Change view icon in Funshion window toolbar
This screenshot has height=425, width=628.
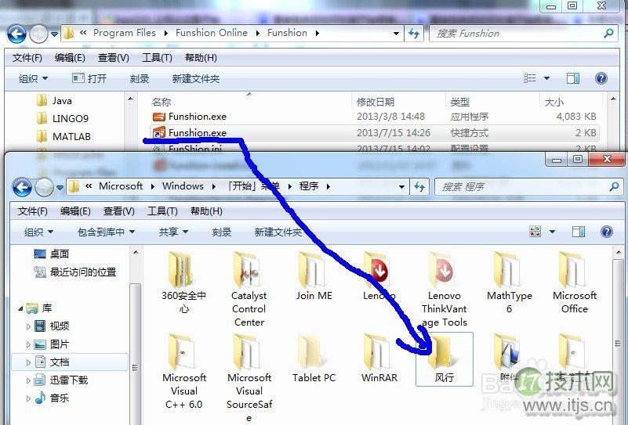point(529,78)
